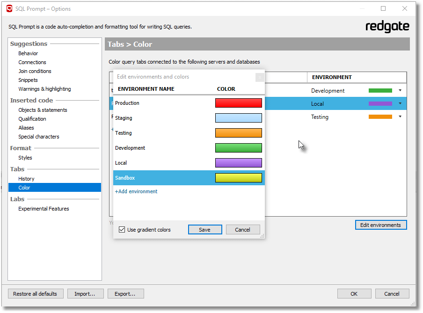This screenshot has height=313, width=423.
Task: Click the yellow Sandbox color swatch
Action: tap(238, 178)
